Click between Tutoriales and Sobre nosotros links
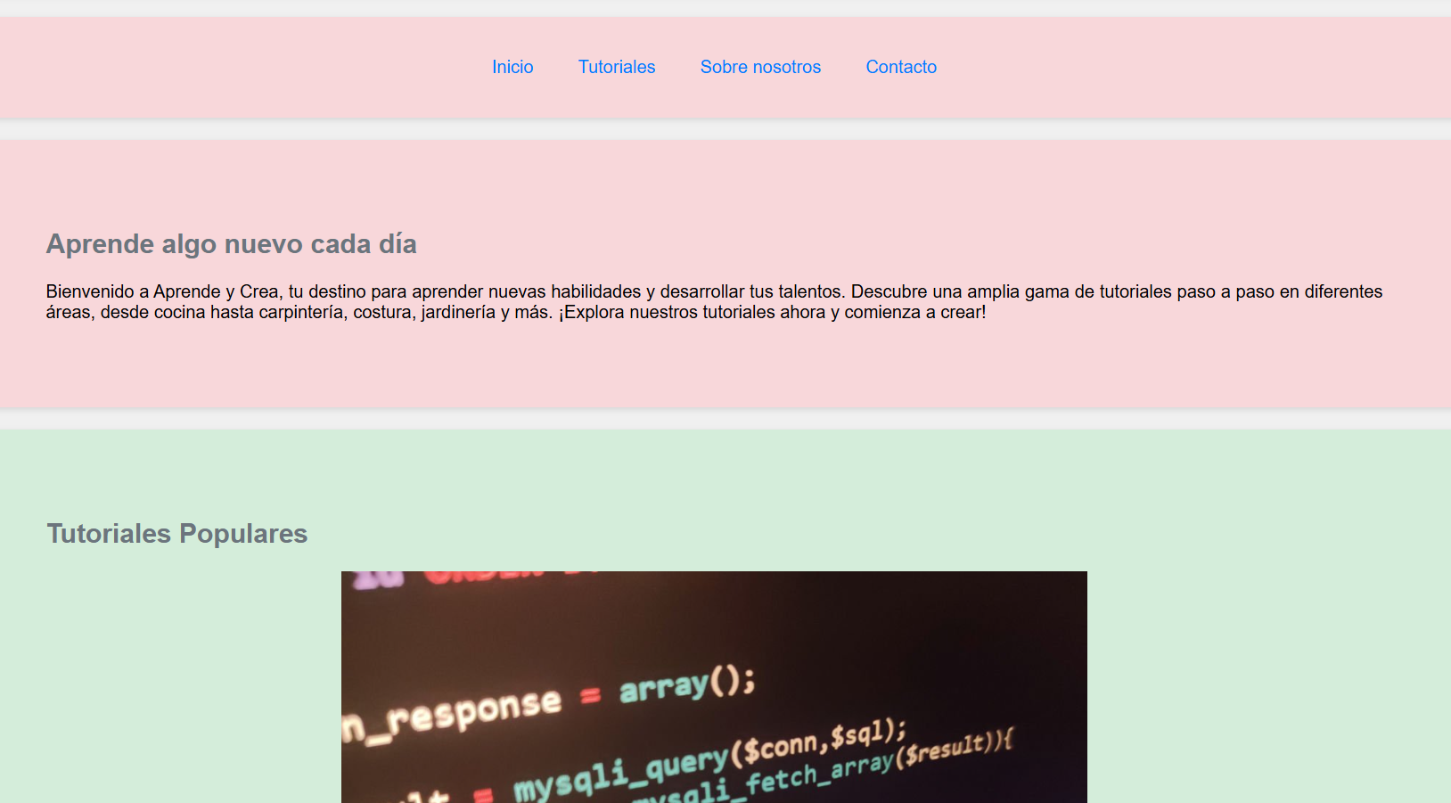The image size is (1451, 803). click(x=679, y=67)
